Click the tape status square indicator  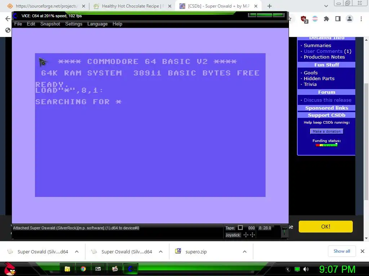(240, 227)
